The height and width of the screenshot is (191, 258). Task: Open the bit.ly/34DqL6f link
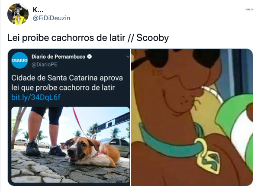(x=36, y=97)
